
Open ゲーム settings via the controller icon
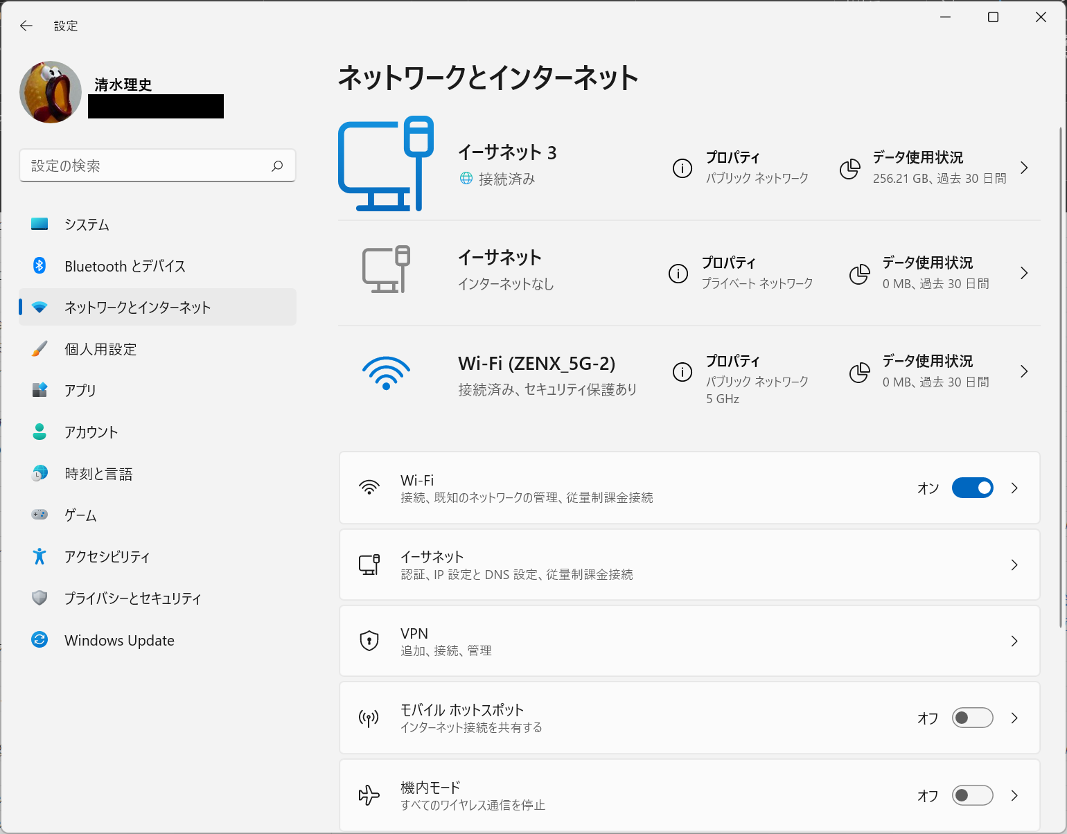click(39, 515)
